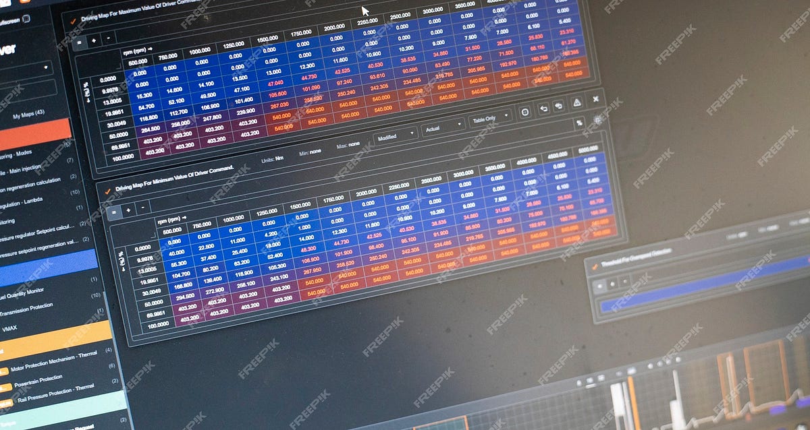Click the plus increment icon on the Maximum map
Screen dimensions: 810x430
[93, 40]
